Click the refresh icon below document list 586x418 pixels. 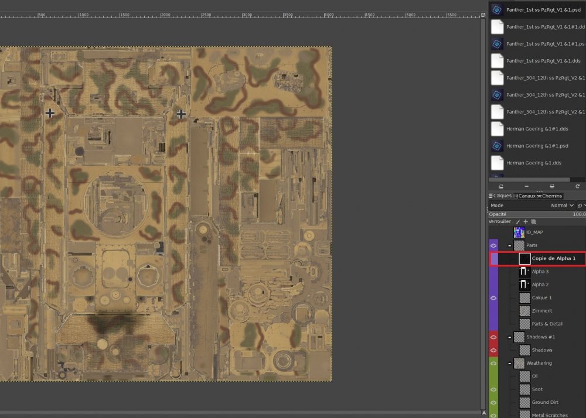[x=578, y=186]
